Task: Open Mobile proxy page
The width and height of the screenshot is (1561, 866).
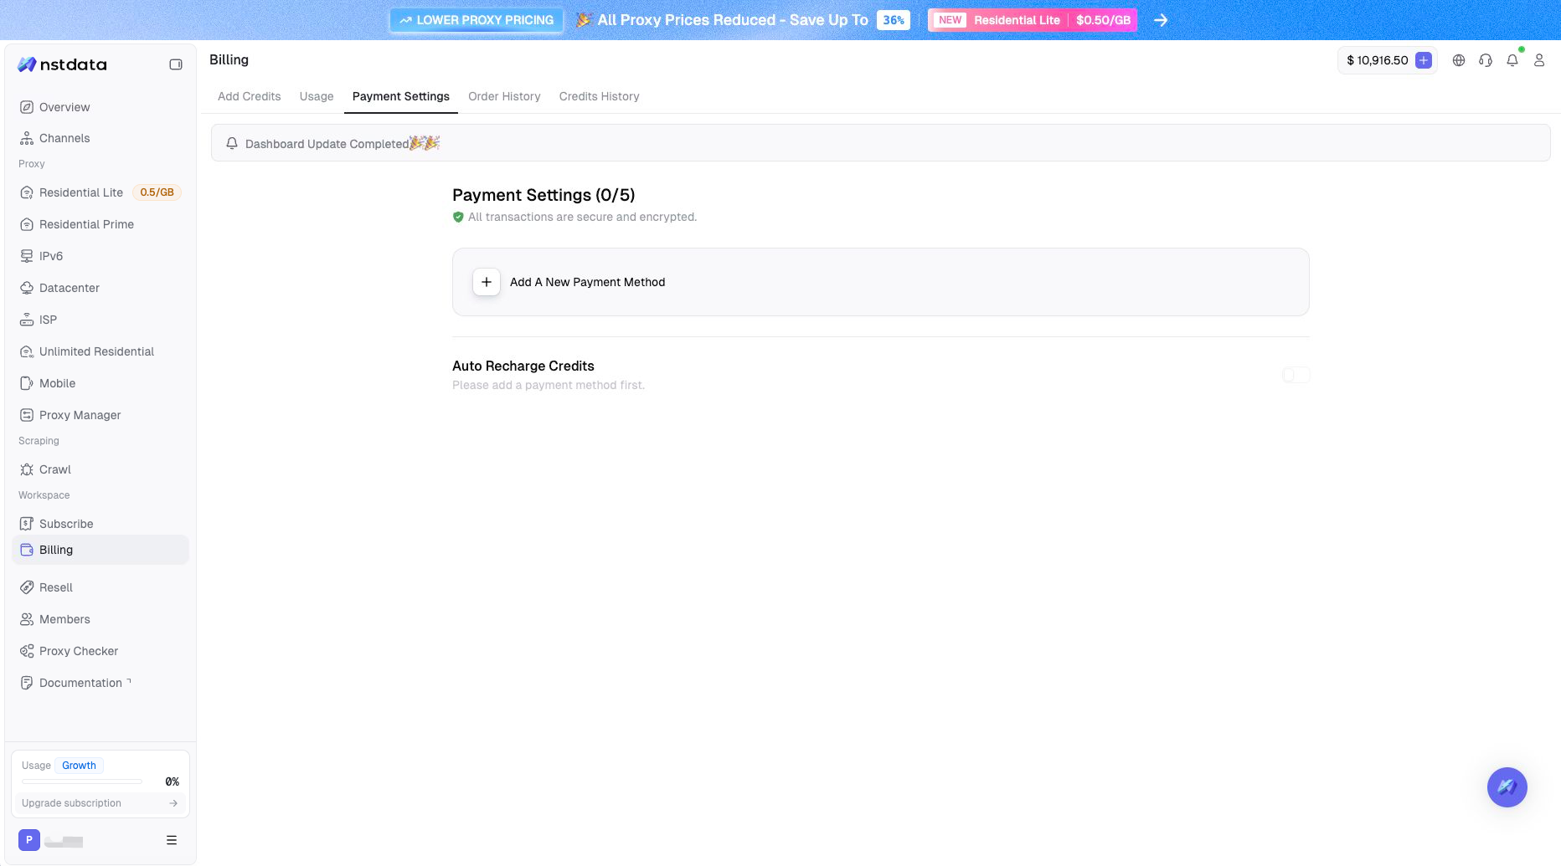Action: [100, 383]
